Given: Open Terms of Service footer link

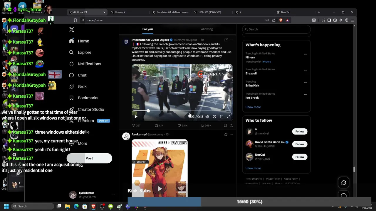Looking at the screenshot, I should click(x=254, y=179).
